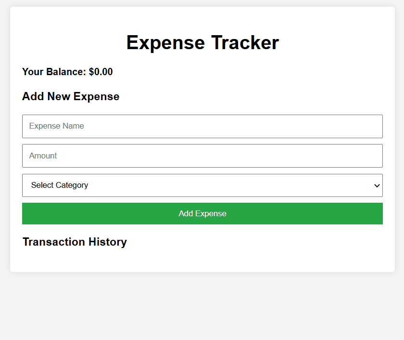Click the "Select Category" text in the combo box
Screen dimensions: 404x340
tap(60, 185)
